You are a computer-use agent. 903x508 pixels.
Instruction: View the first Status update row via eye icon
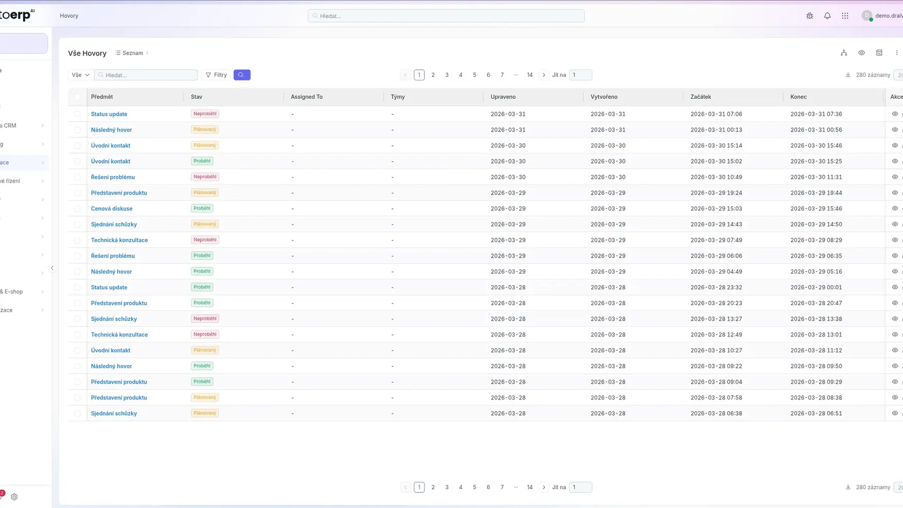click(895, 114)
